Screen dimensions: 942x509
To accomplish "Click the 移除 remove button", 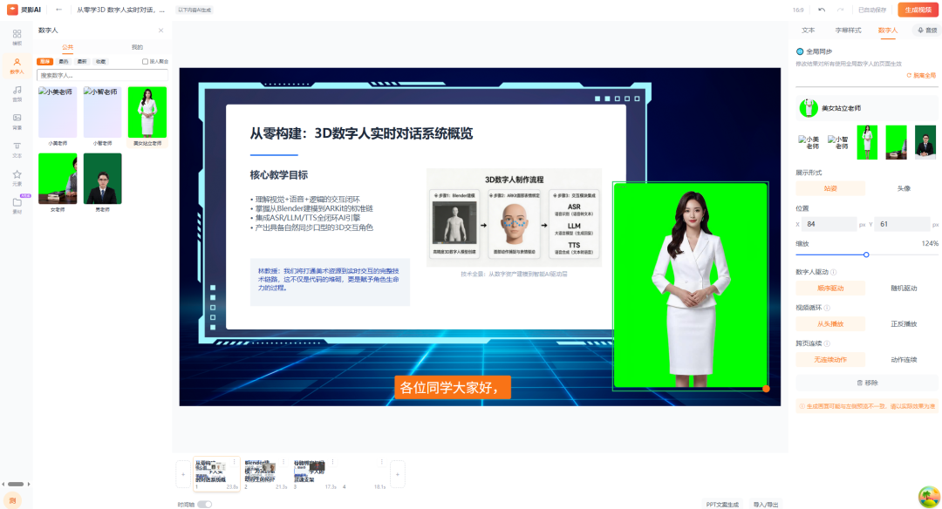I will (867, 383).
